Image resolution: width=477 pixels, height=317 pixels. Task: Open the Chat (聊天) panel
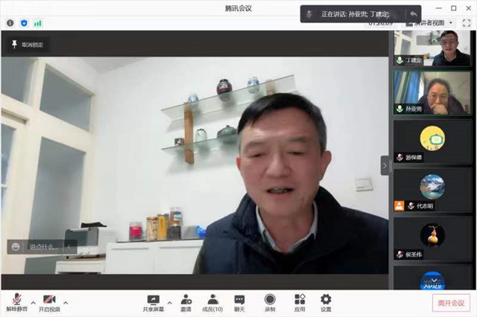(x=239, y=301)
